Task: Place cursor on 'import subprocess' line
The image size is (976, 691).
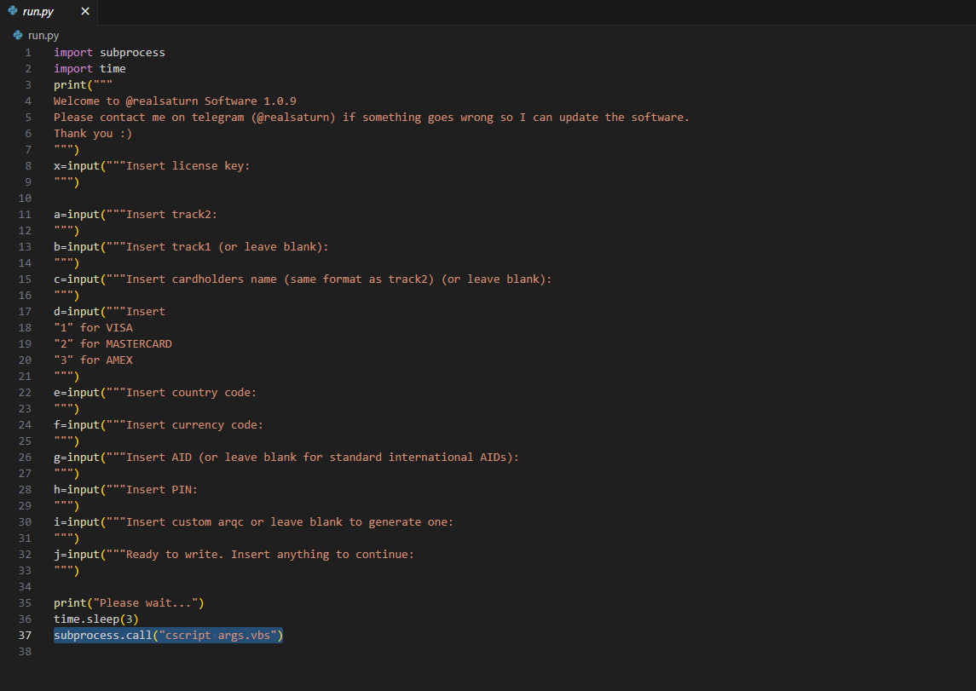Action: [109, 53]
